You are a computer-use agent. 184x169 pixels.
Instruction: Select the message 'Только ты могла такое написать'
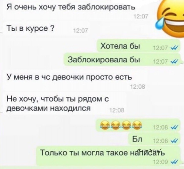click(108, 155)
